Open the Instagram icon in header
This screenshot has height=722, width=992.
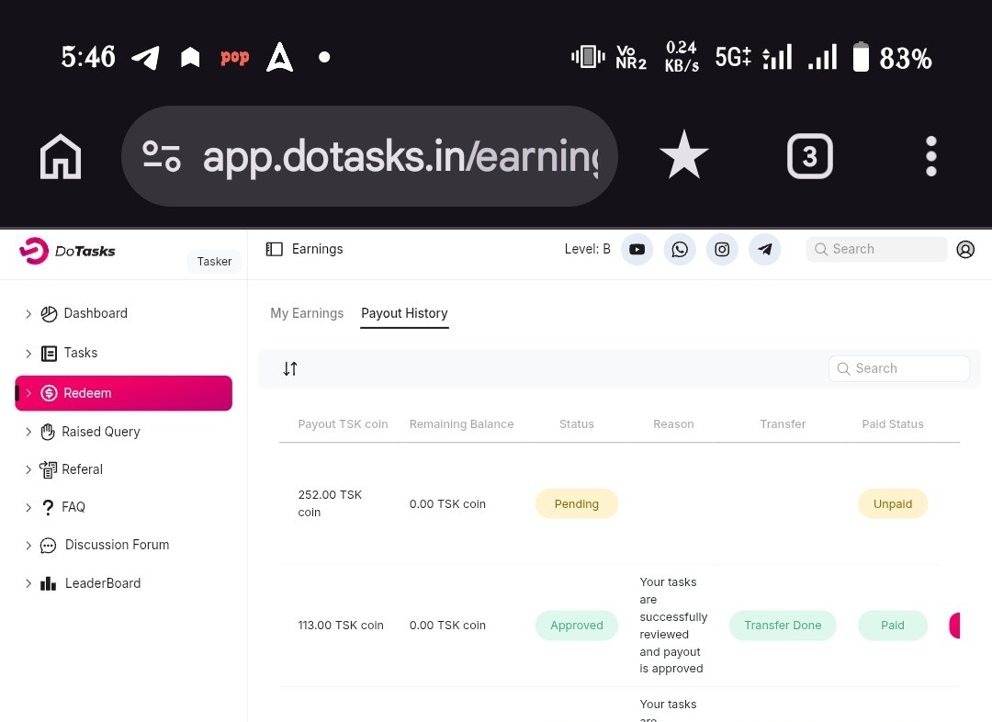pos(722,250)
